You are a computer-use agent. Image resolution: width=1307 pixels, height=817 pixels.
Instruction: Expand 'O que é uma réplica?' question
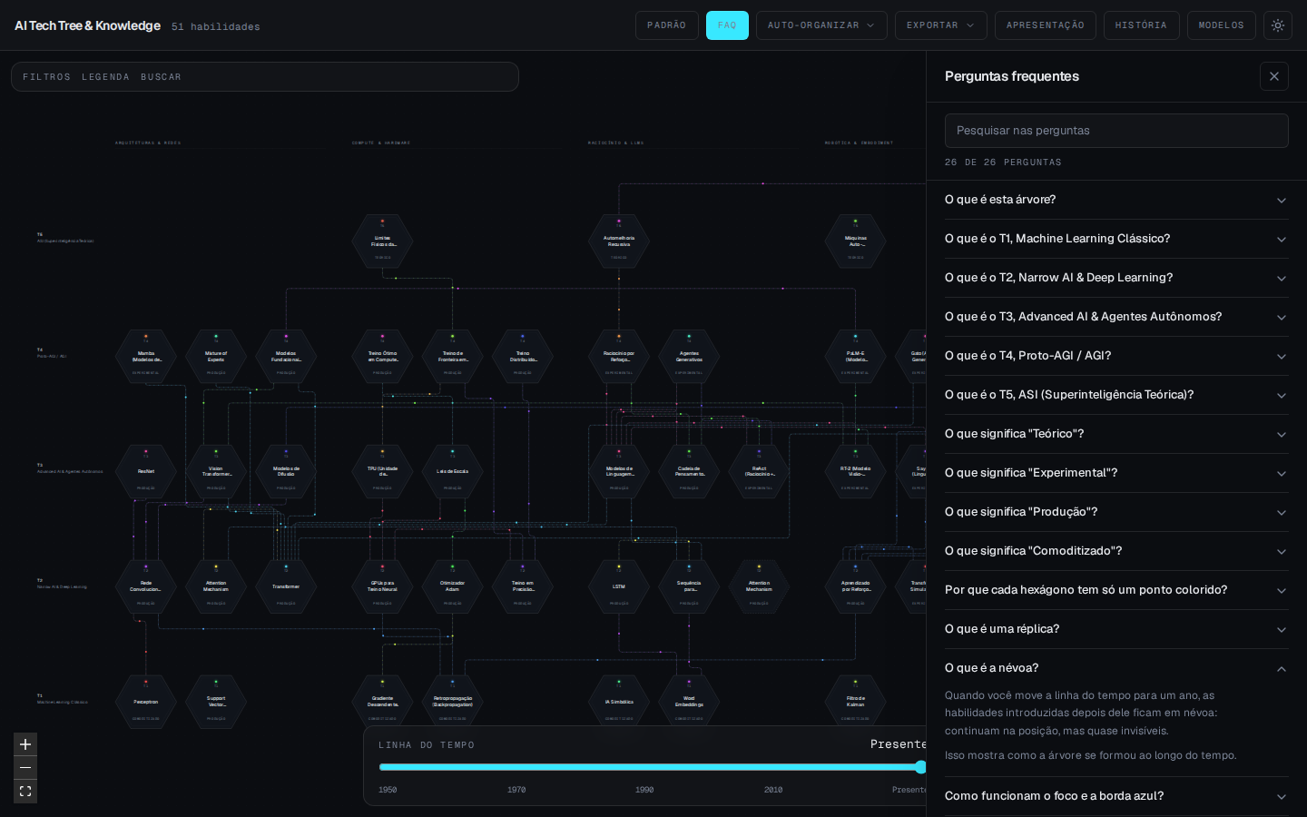(x=1116, y=629)
